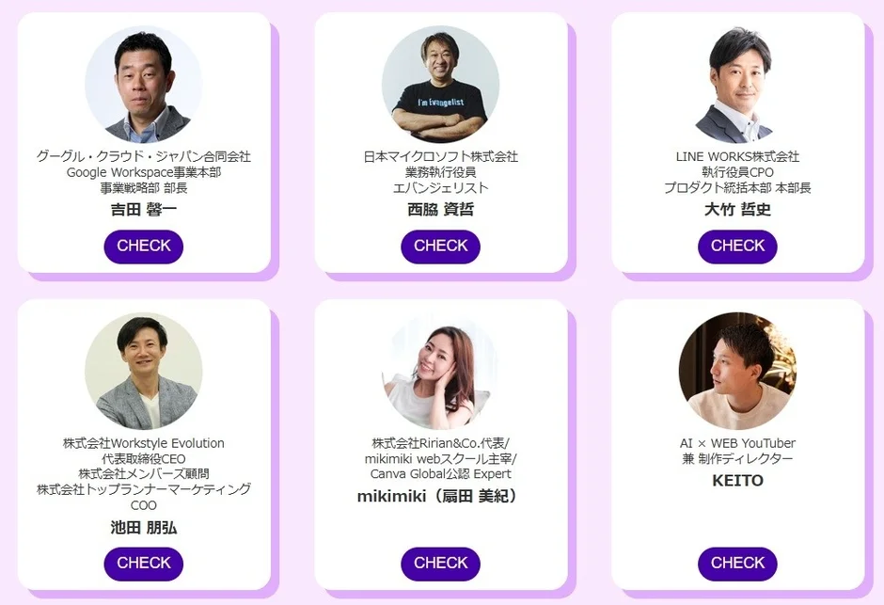Click CHECK button under mikimiki（扇田 美紀）
Screen dimensions: 884x605
tap(440, 564)
